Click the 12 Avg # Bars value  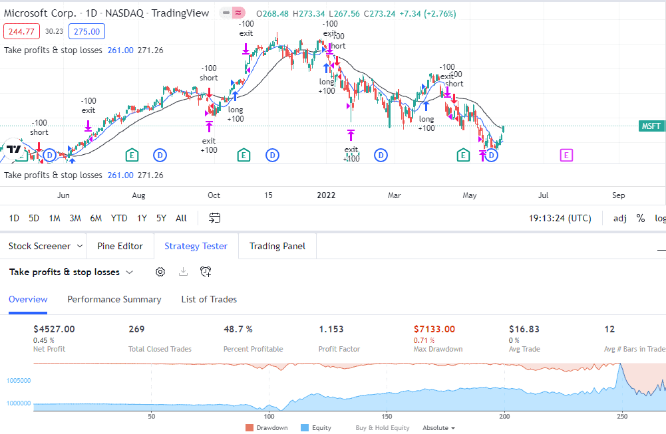point(609,329)
